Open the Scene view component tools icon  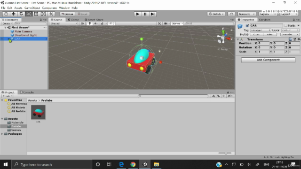159,23
